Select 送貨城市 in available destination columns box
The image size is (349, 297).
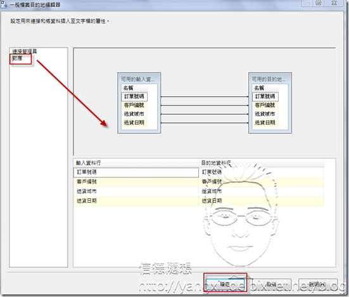tap(265, 114)
